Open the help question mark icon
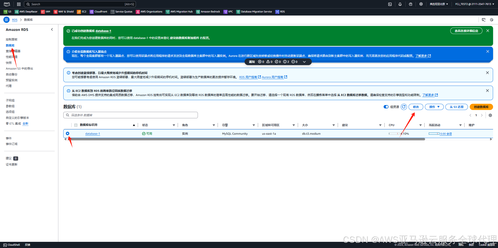498x248 pixels. 411,4
